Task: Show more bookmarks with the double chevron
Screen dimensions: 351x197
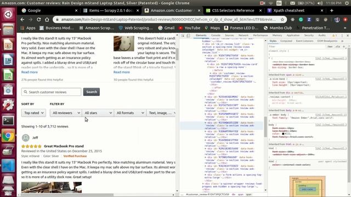Action: (345, 28)
